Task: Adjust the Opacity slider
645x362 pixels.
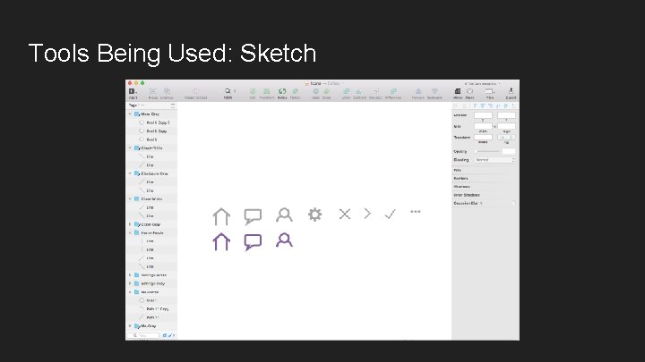Action: [488, 151]
